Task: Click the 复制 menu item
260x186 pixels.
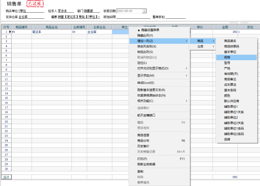Action: coord(159,171)
